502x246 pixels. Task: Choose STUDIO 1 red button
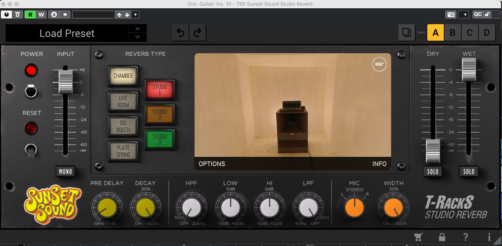[x=160, y=89]
